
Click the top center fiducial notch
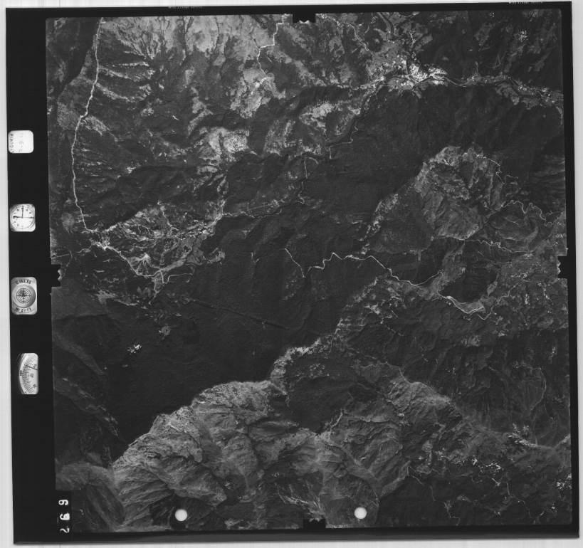tap(304, 16)
